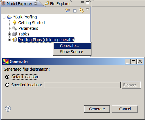This screenshot has height=120, width=145.
Task: Select the *Bulk Profiling tree item
Action: point(25,17)
